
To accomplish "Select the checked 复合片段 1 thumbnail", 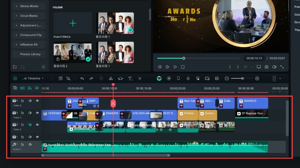I will tap(115, 23).
